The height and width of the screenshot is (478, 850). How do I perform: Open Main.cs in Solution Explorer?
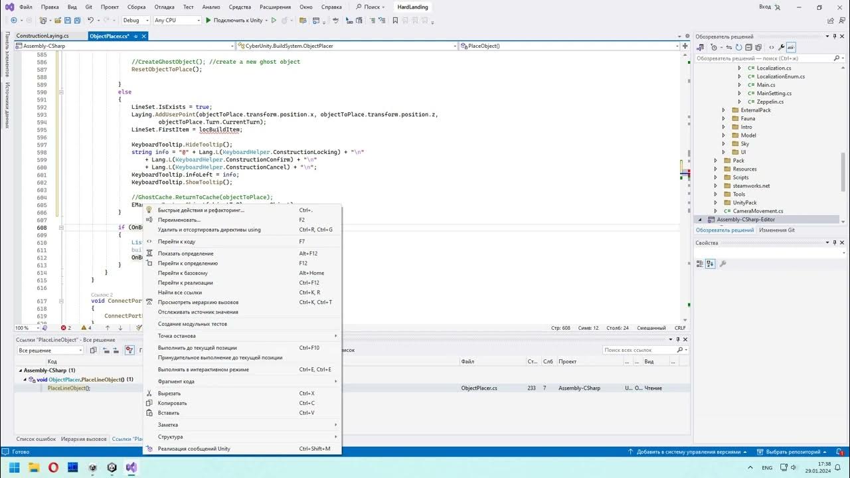(766, 85)
